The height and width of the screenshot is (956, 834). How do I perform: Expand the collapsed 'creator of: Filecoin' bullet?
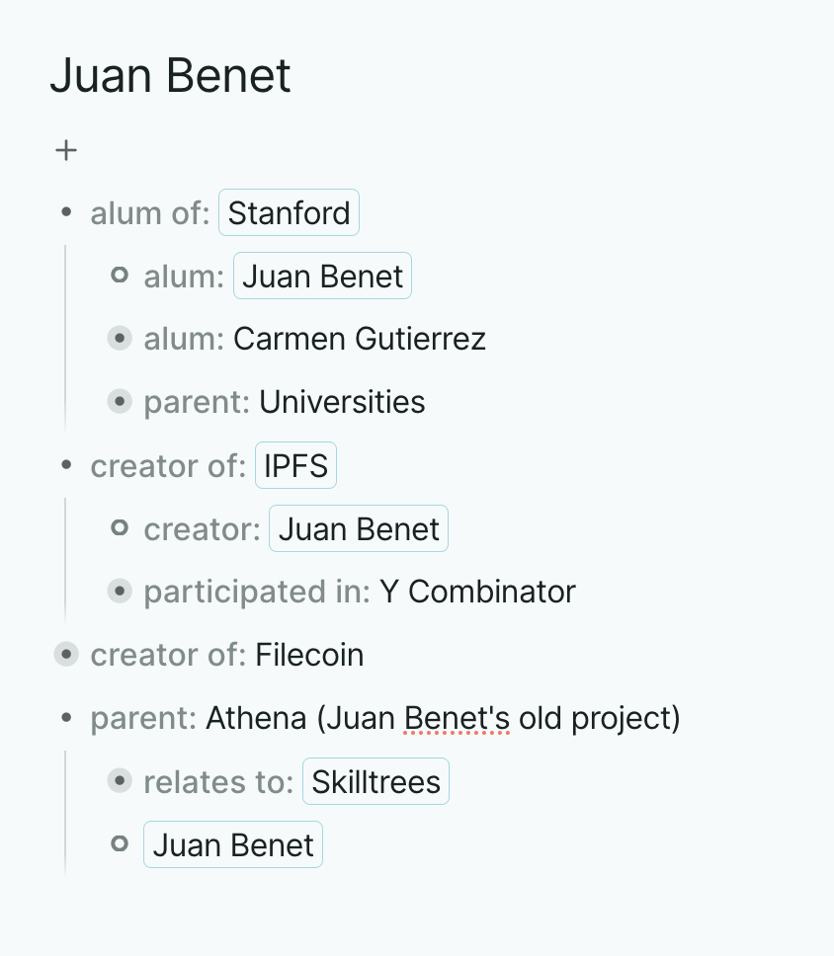[x=66, y=655]
